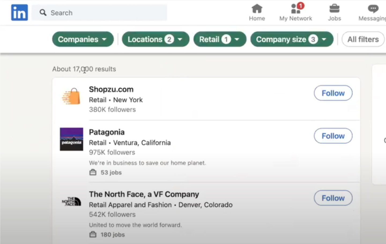386x244 pixels.
Task: Click '380K followers' text
Action: point(112,109)
